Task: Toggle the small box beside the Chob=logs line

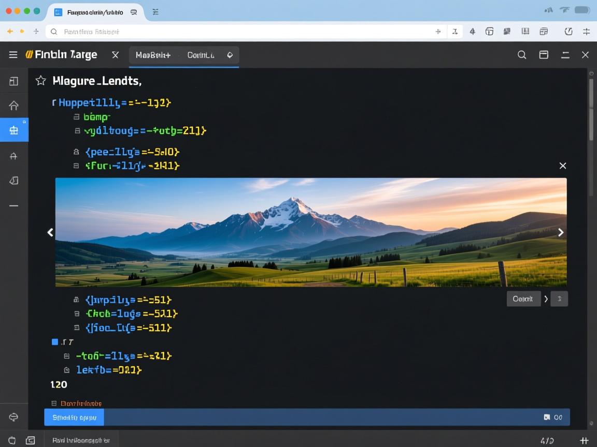Action: click(x=77, y=314)
